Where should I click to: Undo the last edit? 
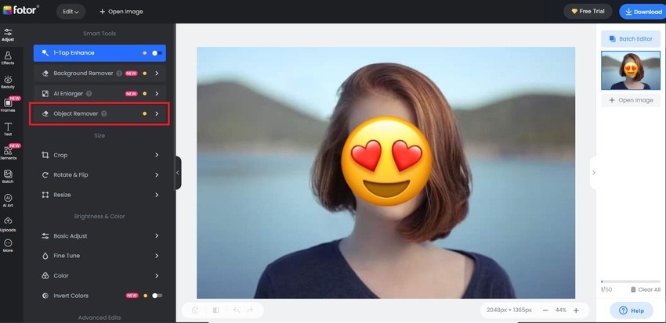pos(237,310)
